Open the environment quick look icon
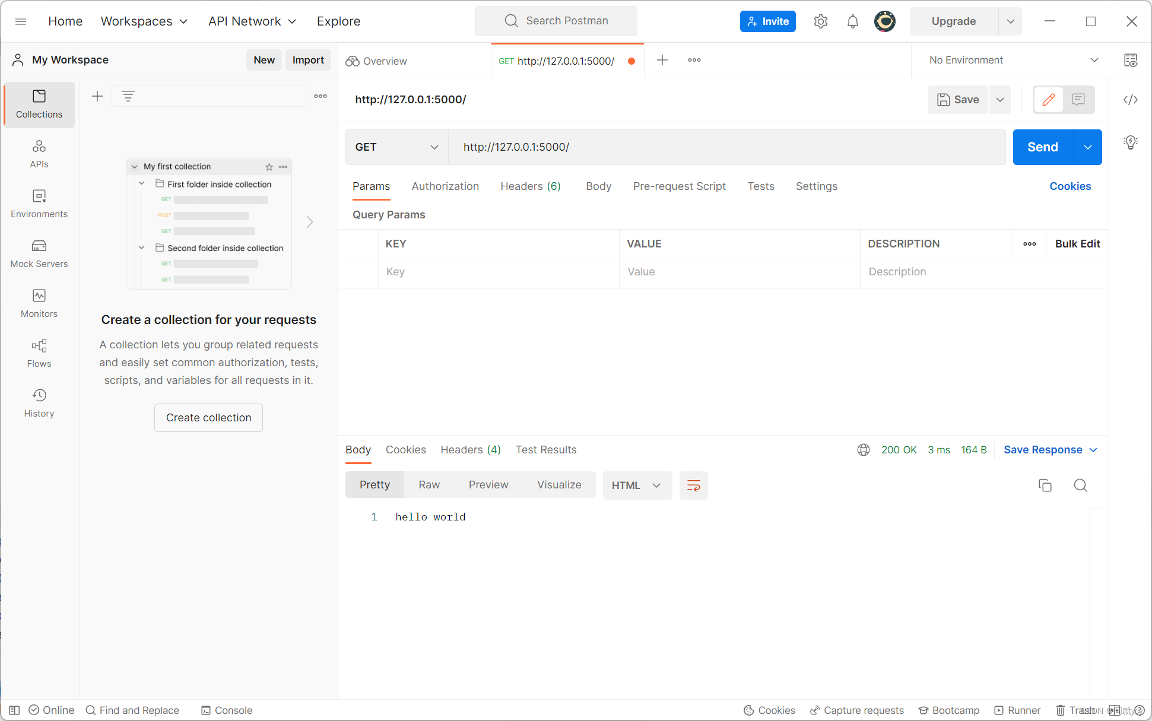The height and width of the screenshot is (721, 1152). pyautogui.click(x=1130, y=60)
